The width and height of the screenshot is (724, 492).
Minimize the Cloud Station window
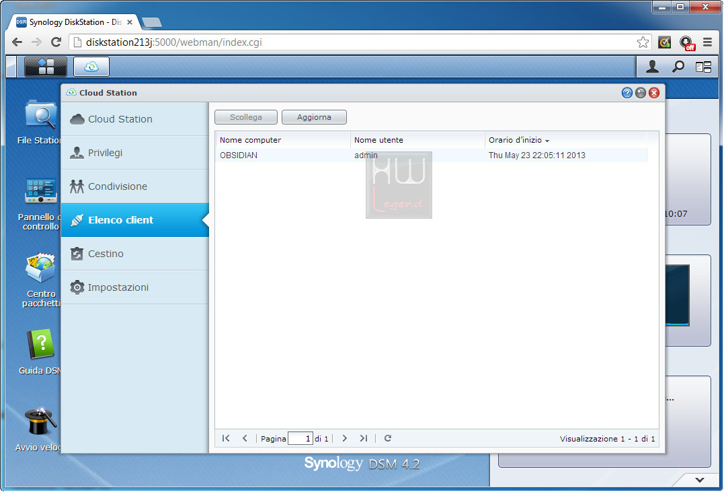tap(641, 93)
